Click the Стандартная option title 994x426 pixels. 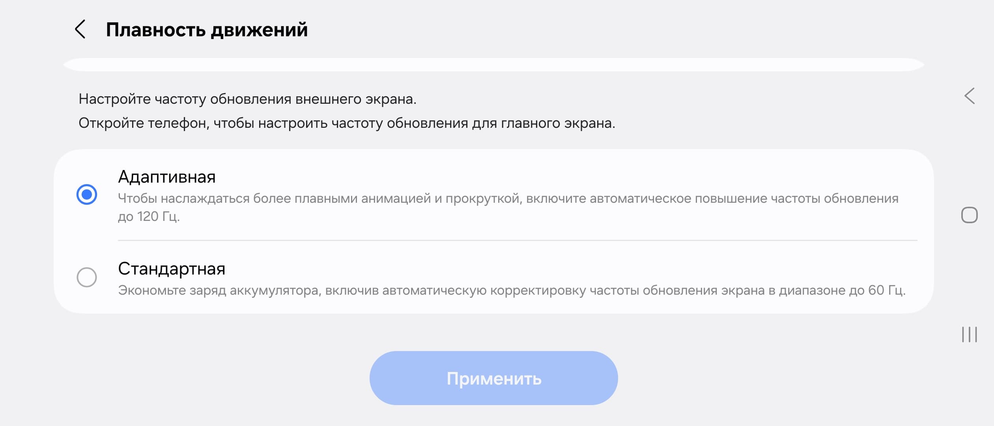click(172, 269)
